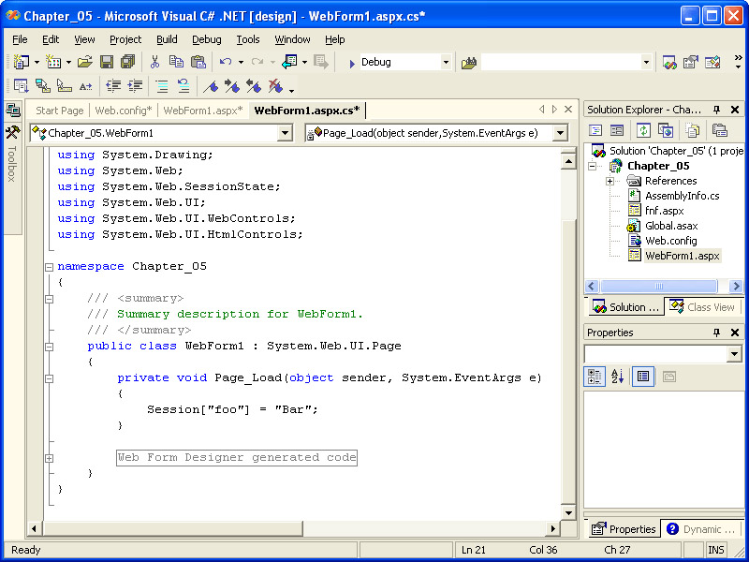Select Global.asax in Solution Explorer
The image size is (749, 562).
(x=670, y=226)
